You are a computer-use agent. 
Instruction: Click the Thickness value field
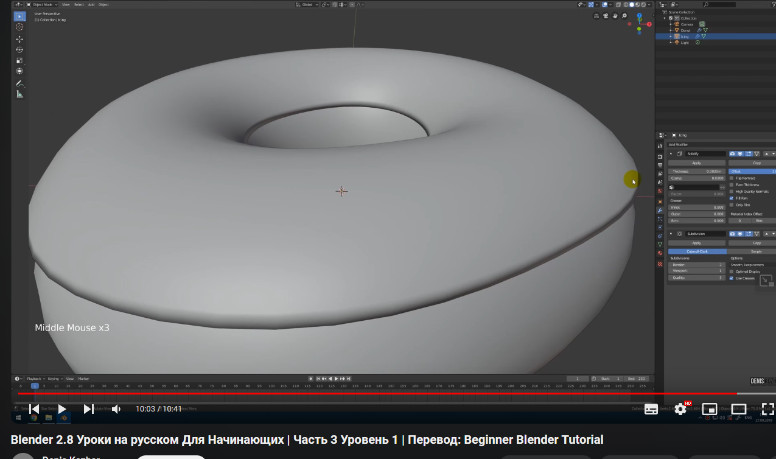(x=697, y=172)
